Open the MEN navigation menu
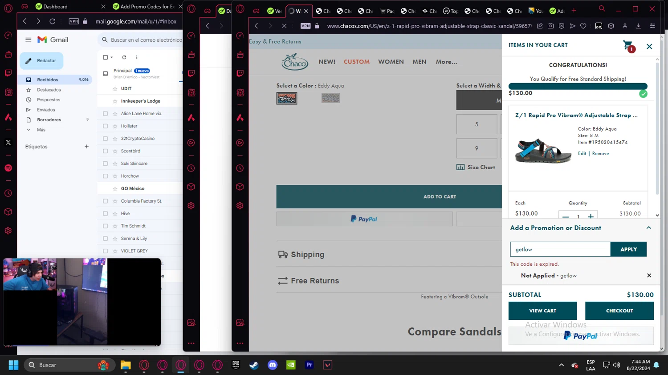This screenshot has height=375, width=668. 420,62
